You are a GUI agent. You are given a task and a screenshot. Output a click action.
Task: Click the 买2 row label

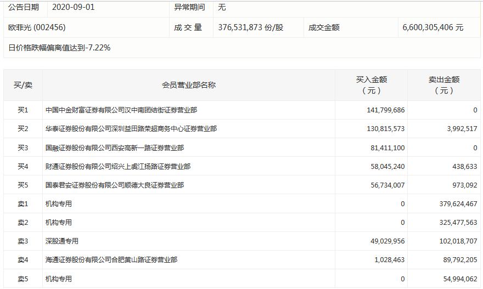[23, 129]
